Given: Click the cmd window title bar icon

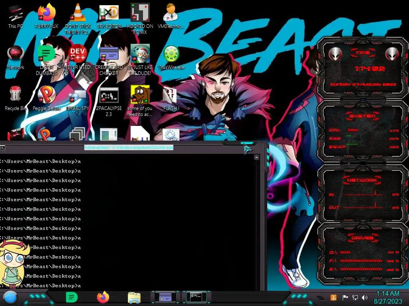Looking at the screenshot, I should click(x=2, y=148).
